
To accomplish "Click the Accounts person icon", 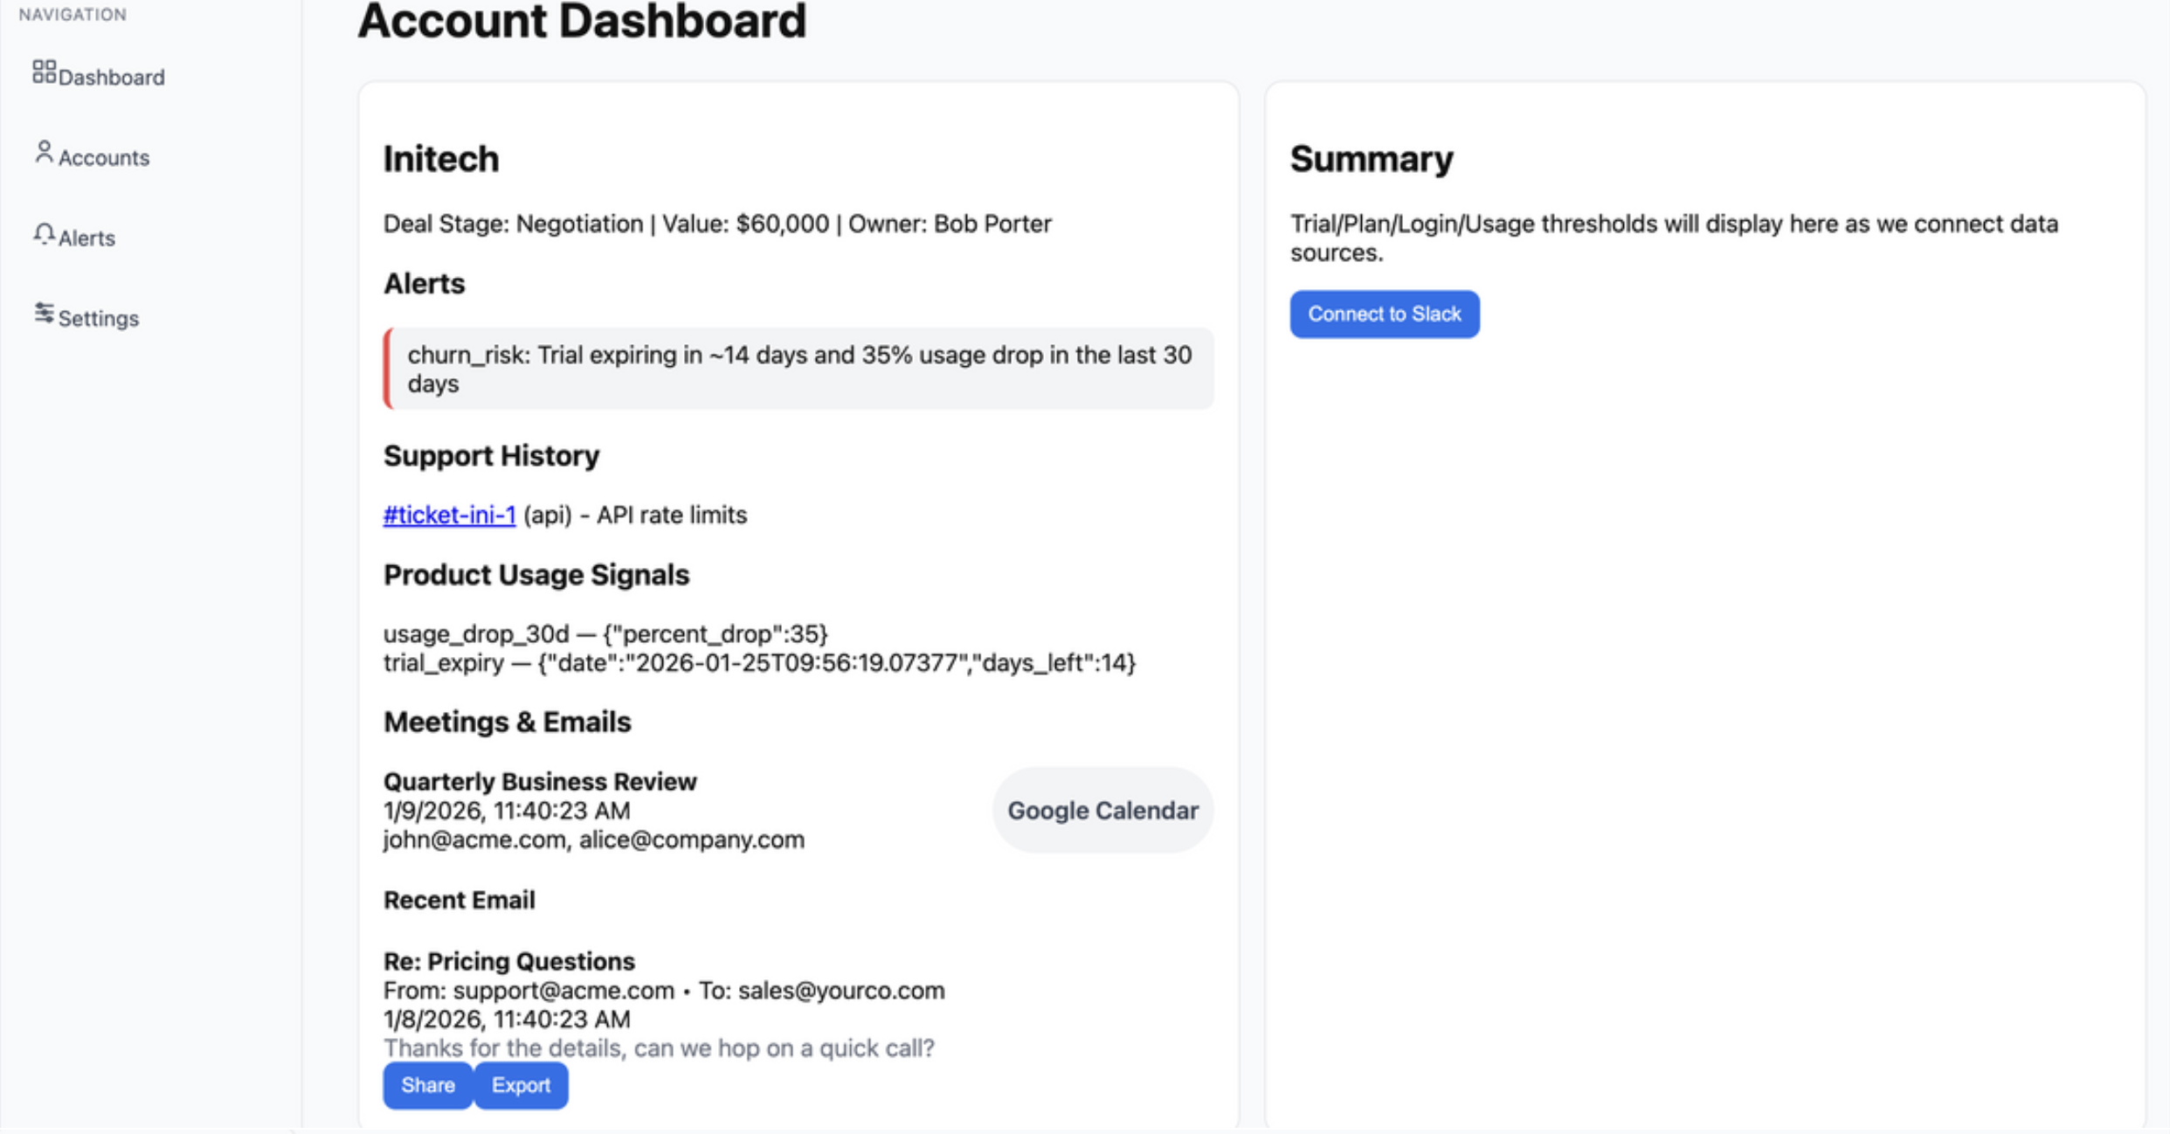I will tap(44, 153).
